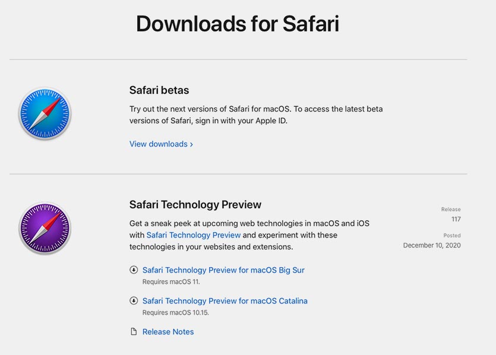Click the download arrow icon beside Big Sur
The image size is (496, 355).
(x=134, y=270)
